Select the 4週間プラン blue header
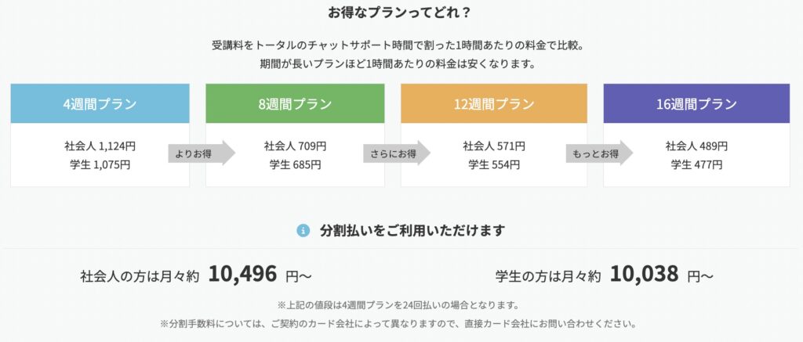The image size is (803, 342). tap(100, 104)
